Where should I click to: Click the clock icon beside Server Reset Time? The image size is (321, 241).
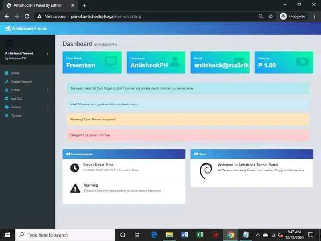click(75, 168)
